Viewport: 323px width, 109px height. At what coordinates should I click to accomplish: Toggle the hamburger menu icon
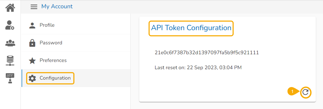34,7
